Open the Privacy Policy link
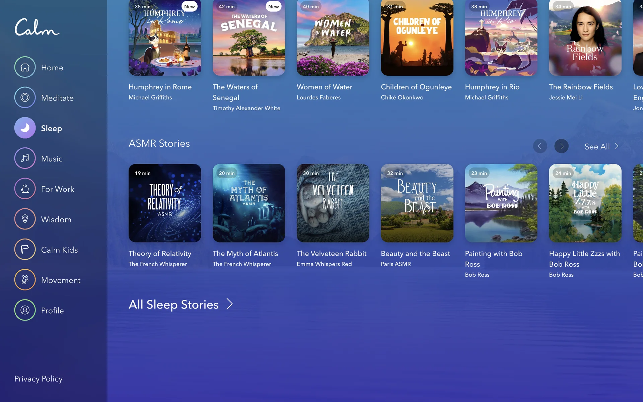This screenshot has height=402, width=643. coord(39,379)
